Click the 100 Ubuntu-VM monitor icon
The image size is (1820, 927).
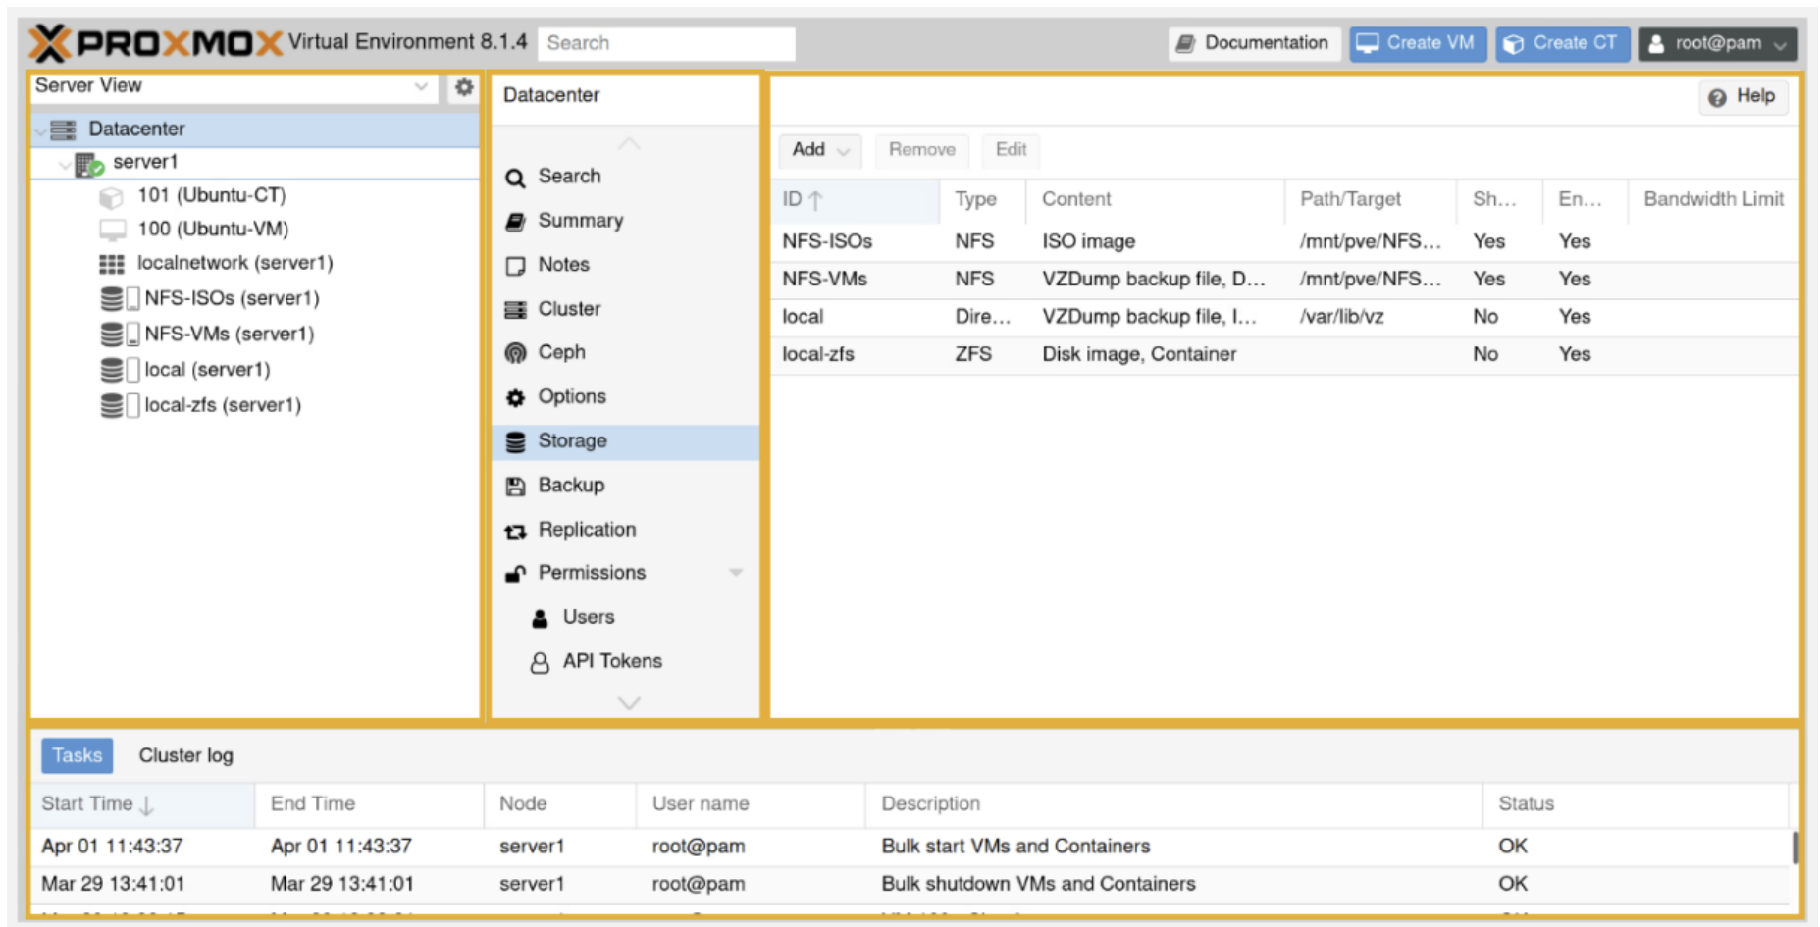tap(113, 231)
